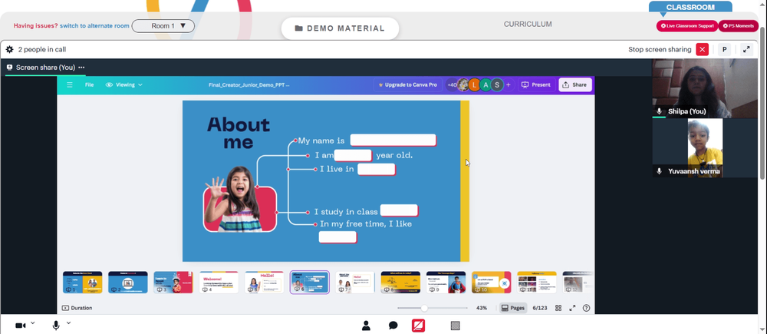Open Screen share options ellipsis

point(81,68)
